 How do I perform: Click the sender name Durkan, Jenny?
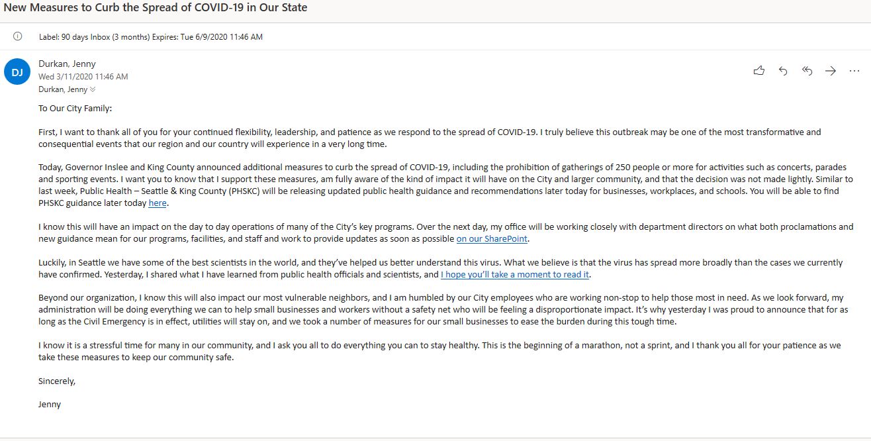[x=67, y=64]
